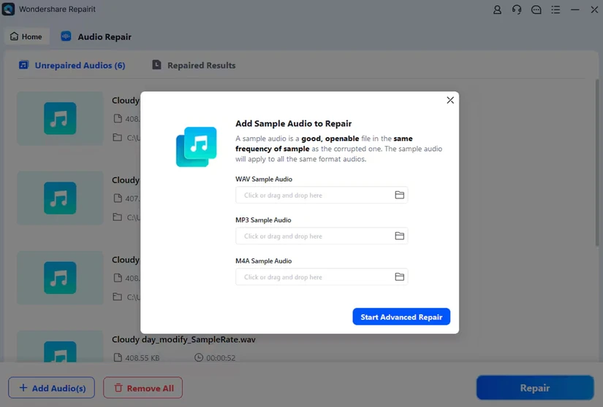Select the first audio file thumbnail
603x407 pixels.
[x=60, y=117]
